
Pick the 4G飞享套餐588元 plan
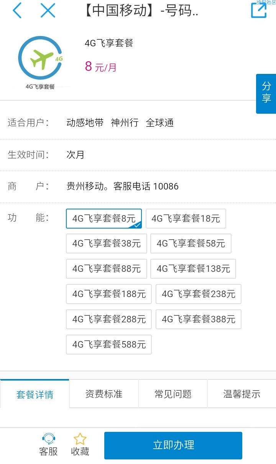point(109,345)
